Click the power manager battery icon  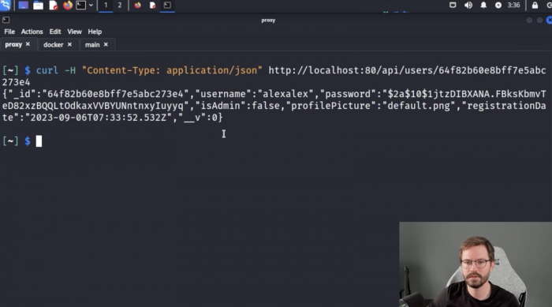point(498,6)
